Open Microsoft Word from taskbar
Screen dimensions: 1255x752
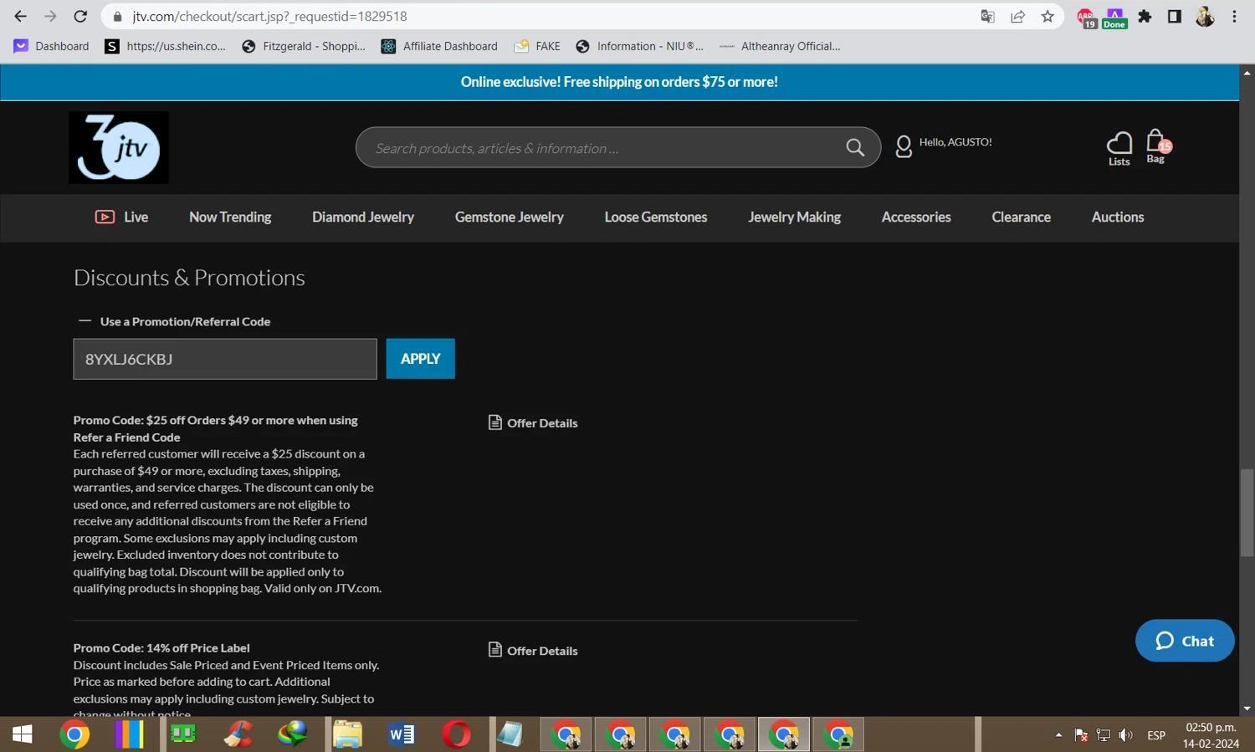(x=402, y=734)
